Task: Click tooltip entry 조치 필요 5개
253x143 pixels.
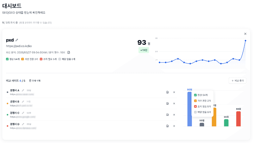Action: click(x=202, y=106)
